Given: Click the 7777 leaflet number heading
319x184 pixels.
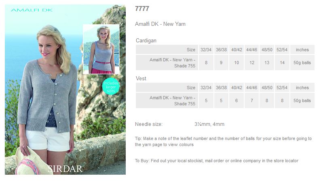Looking at the screenshot, I should (142, 9).
